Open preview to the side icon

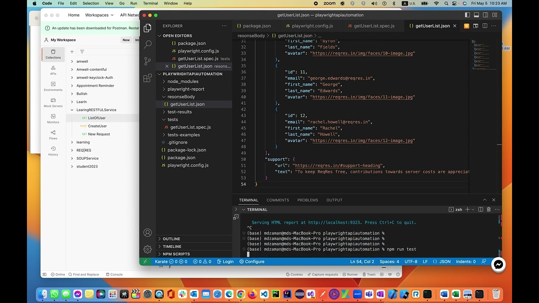pyautogui.click(x=476, y=26)
